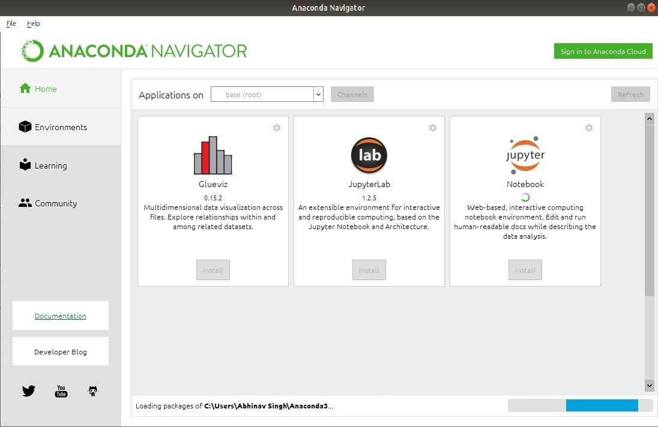This screenshot has width=658, height=427.
Task: Click the Glueviz title text
Action: 213,184
